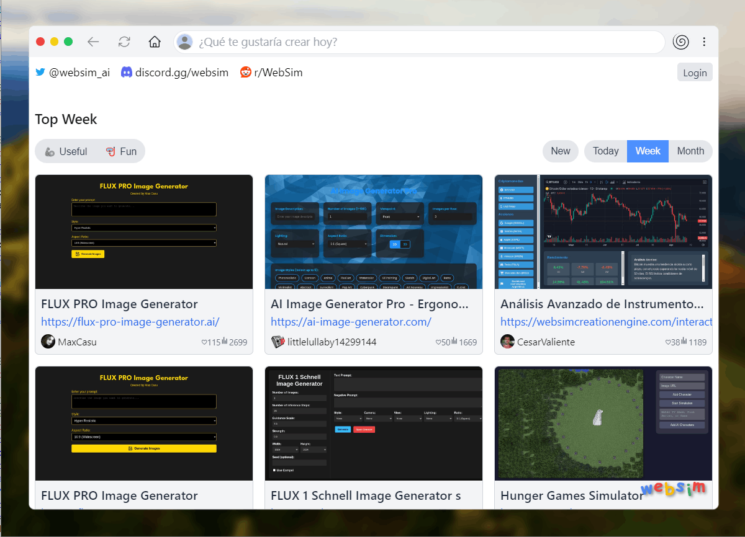Open @websim_ai Twitter link
Viewport: 745px width, 537px height.
(x=79, y=73)
